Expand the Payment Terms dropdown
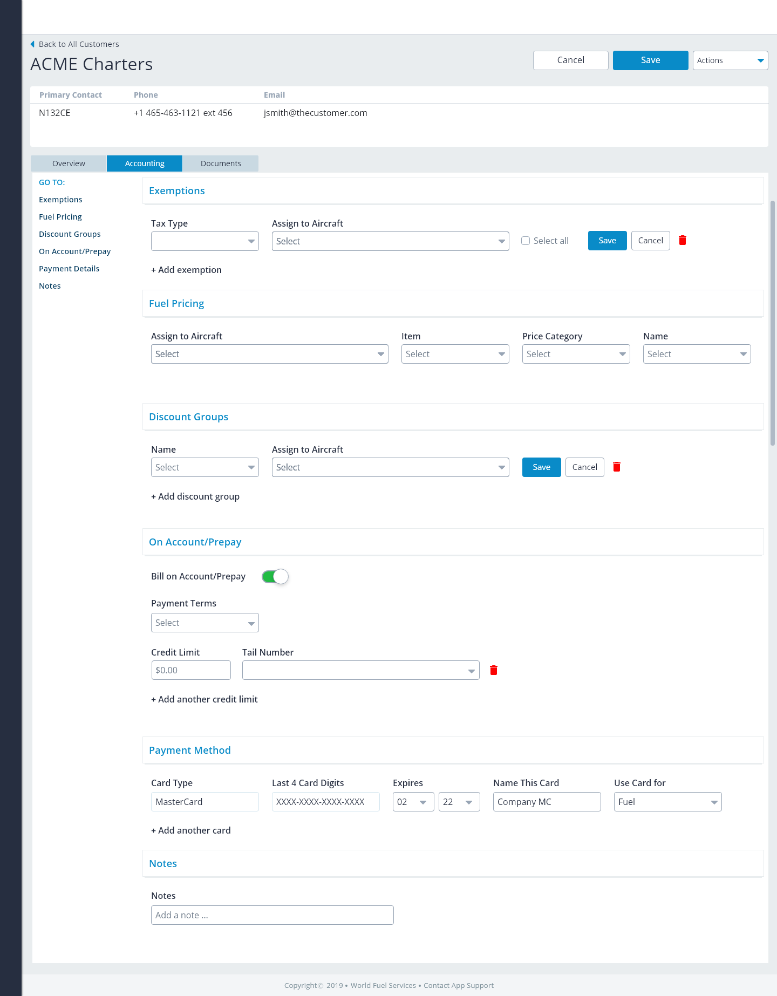The width and height of the screenshot is (777, 996). [205, 623]
